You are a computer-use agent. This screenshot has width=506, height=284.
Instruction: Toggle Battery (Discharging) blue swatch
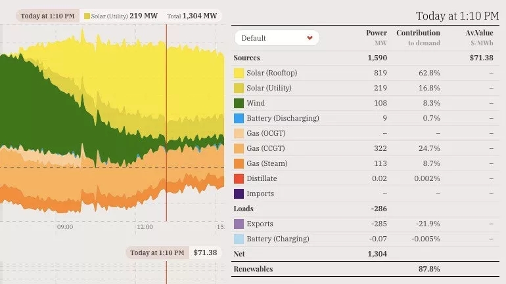(x=239, y=118)
